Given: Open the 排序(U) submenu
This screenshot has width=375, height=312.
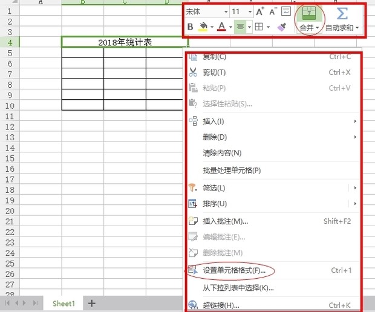Looking at the screenshot, I should pos(273,204).
